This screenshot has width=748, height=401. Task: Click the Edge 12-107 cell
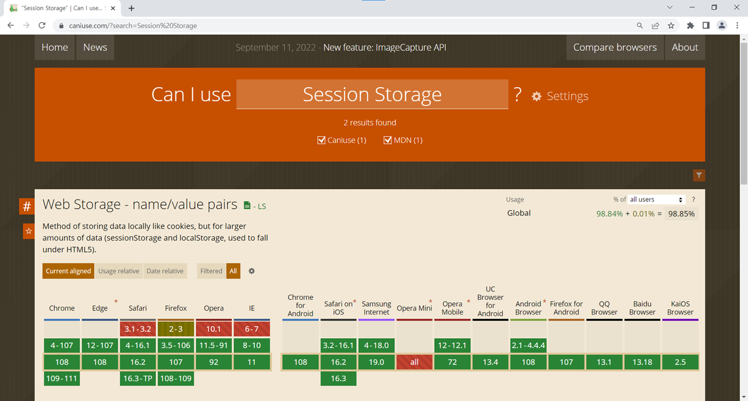[100, 345]
